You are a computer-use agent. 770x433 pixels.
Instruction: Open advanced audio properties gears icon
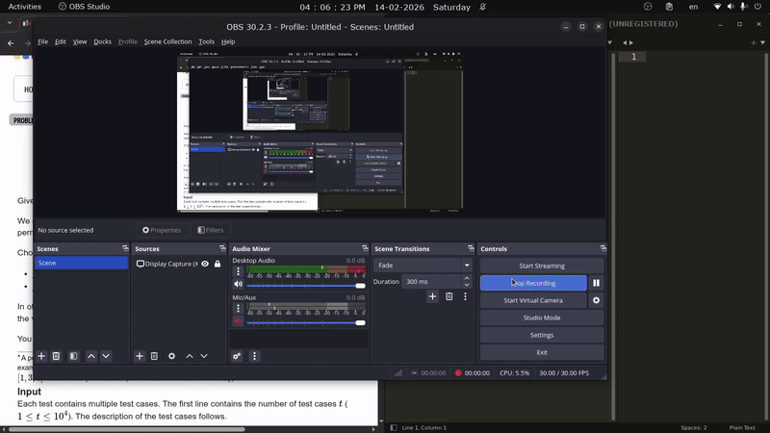pos(237,356)
